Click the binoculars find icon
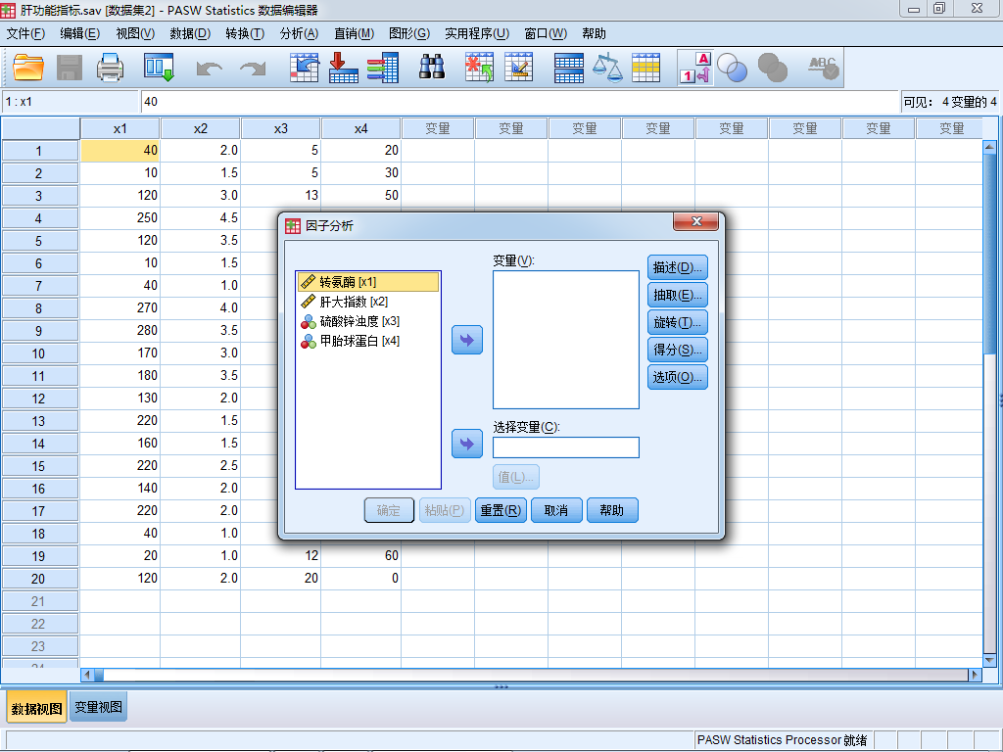 tap(432, 68)
